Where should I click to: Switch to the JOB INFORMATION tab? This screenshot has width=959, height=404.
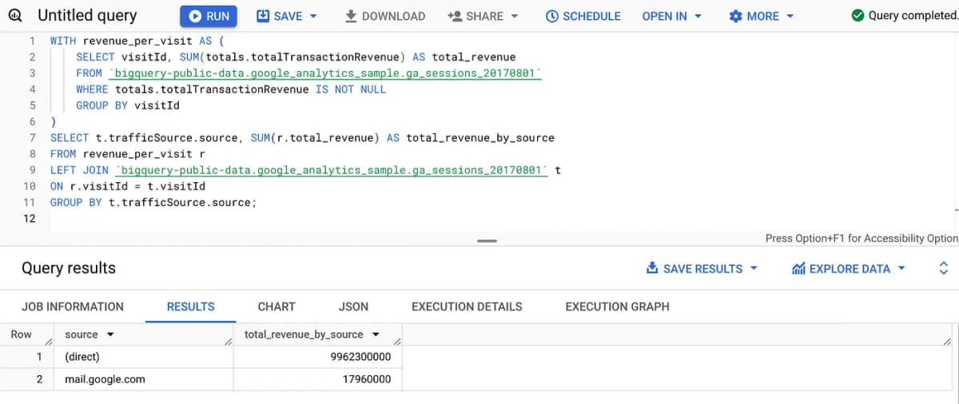point(73,307)
